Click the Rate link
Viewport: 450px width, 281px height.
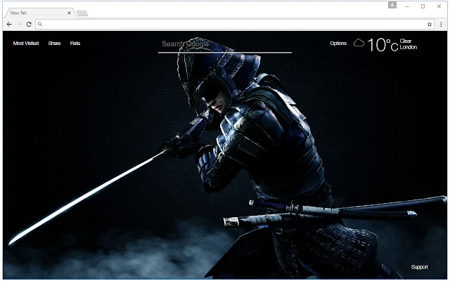pos(75,44)
